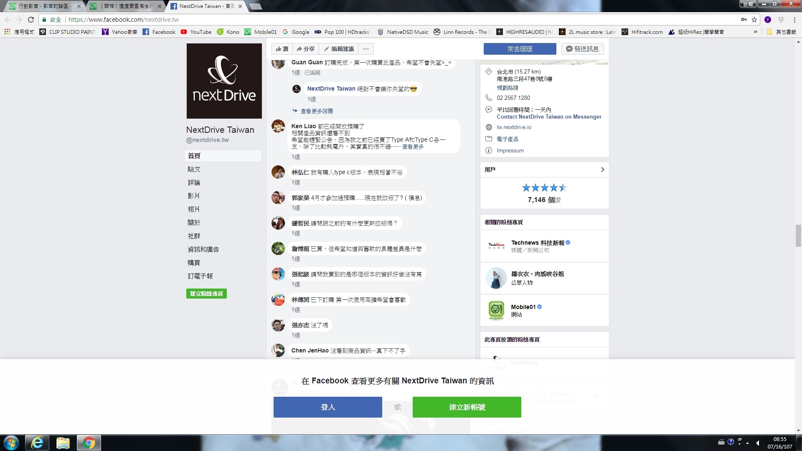Bookmark this page with the star icon

[x=754, y=20]
